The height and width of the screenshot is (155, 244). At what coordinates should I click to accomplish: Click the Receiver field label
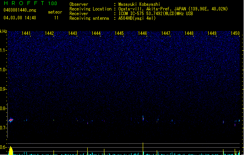coord(79,14)
